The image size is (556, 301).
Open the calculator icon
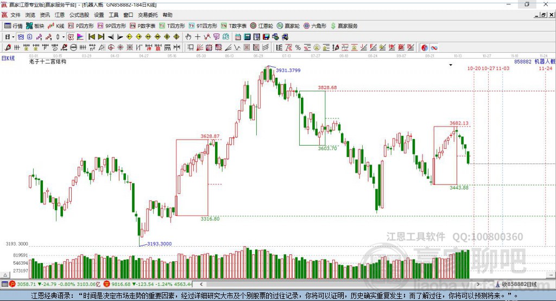click(248, 37)
